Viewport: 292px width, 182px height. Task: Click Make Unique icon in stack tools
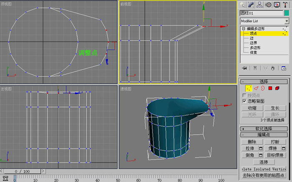pos(266,68)
